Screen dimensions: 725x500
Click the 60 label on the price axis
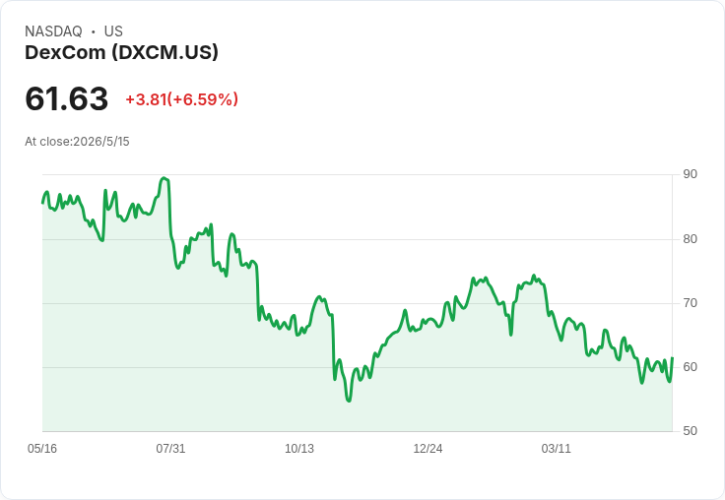pos(690,367)
